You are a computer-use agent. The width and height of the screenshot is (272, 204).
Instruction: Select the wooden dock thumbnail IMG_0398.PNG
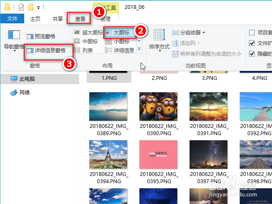256,154
